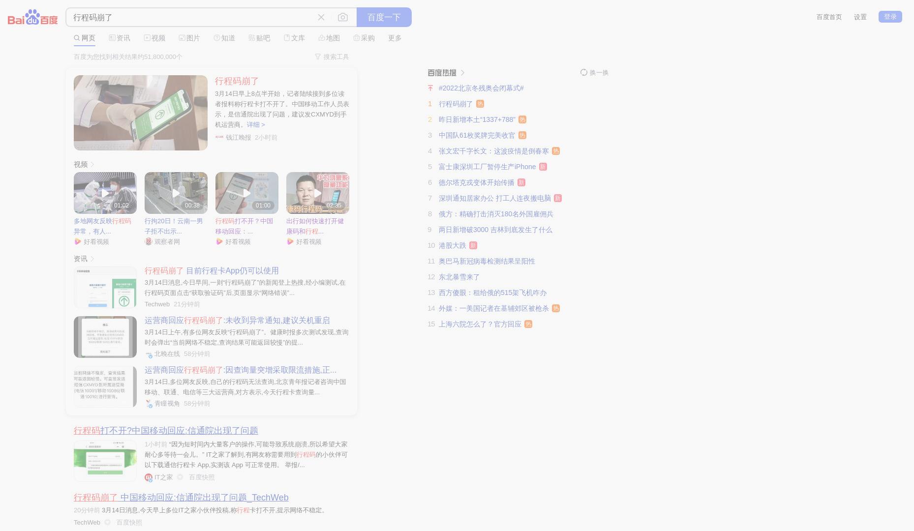Play the 01:02 video thumbnail
This screenshot has width=914, height=531.
click(x=105, y=193)
